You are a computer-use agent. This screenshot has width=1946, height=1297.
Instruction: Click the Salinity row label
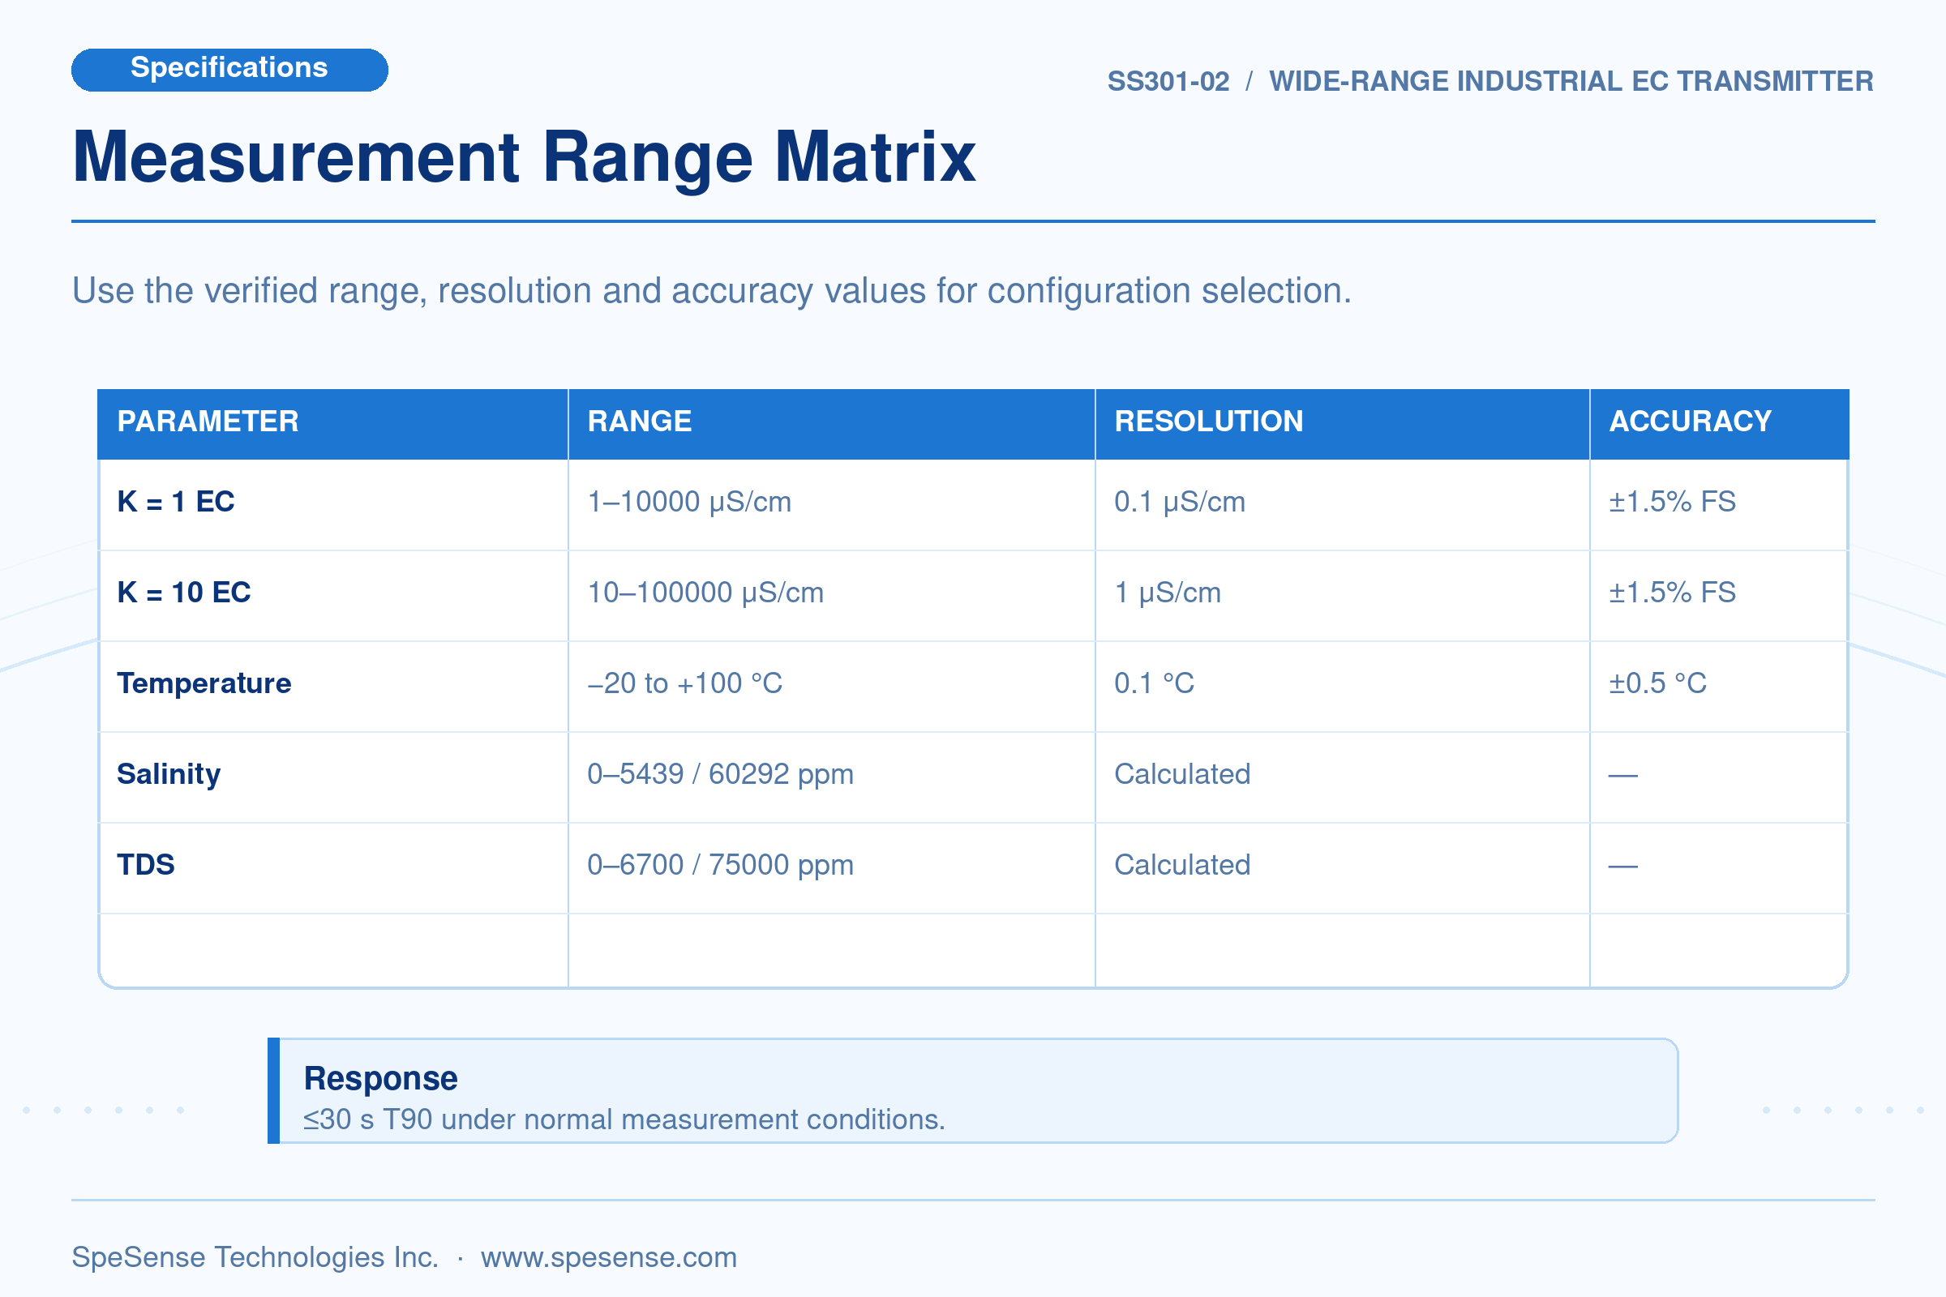click(169, 775)
